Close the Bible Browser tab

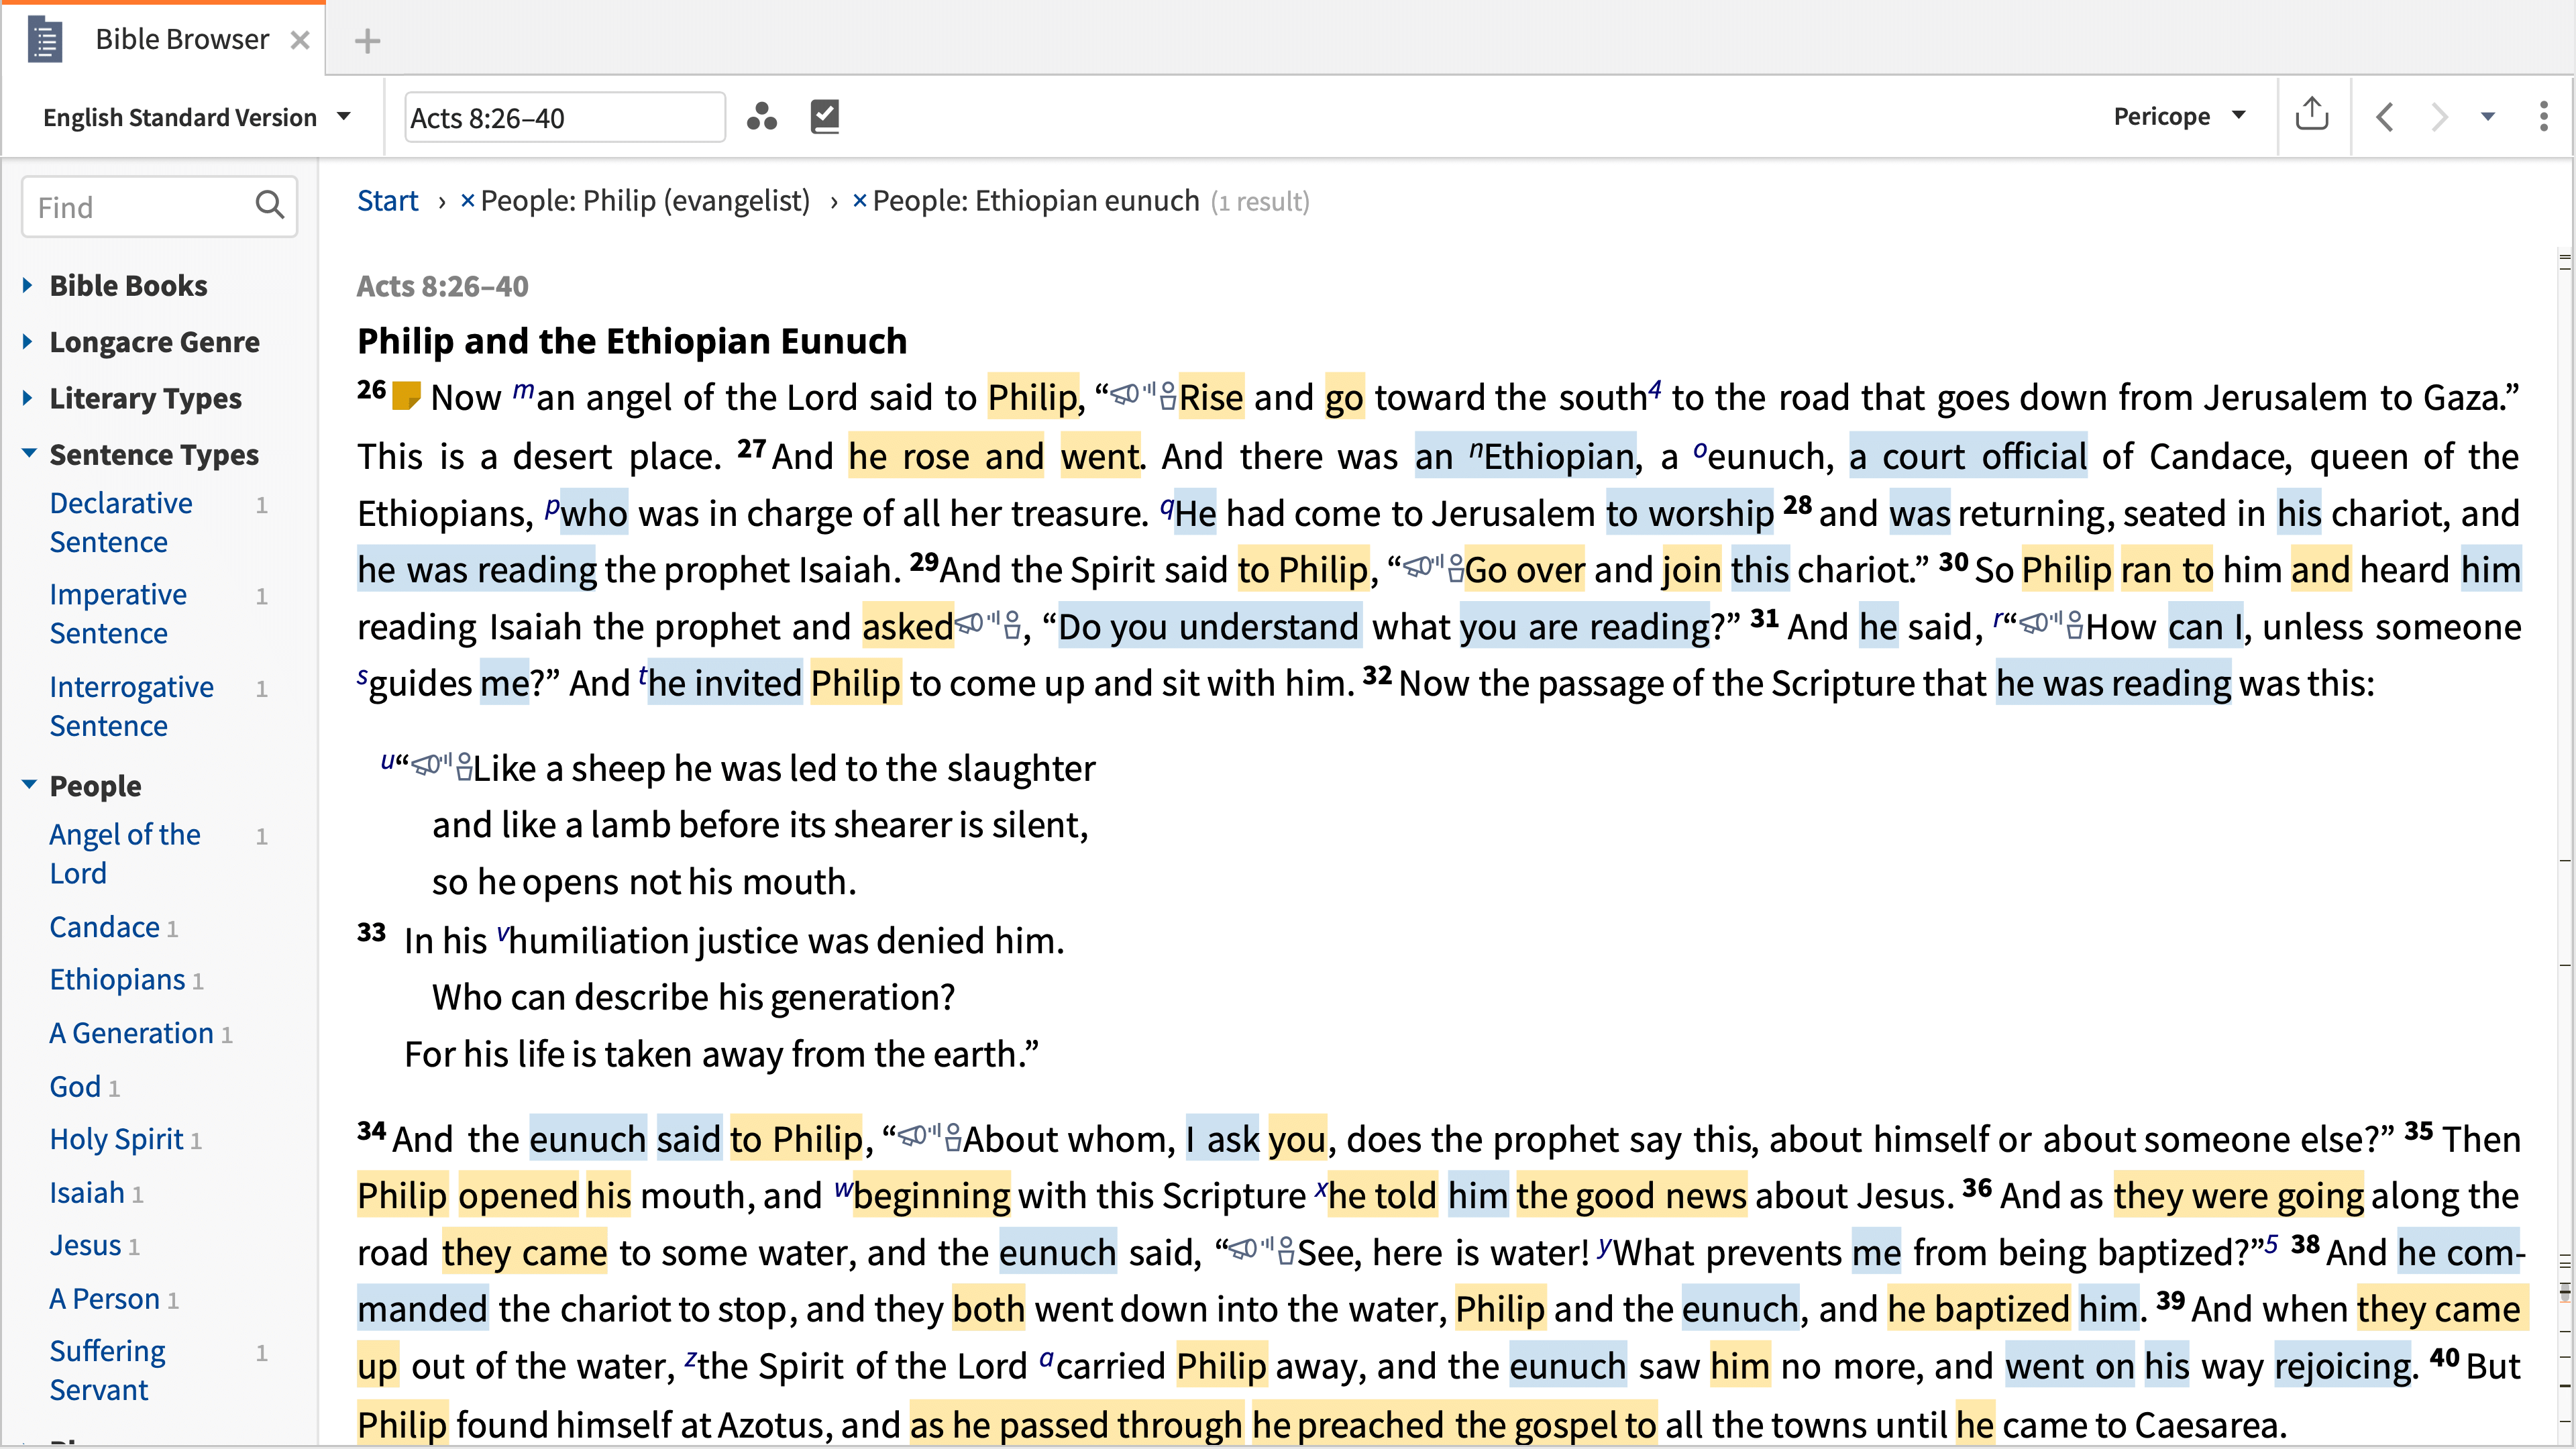(x=299, y=40)
